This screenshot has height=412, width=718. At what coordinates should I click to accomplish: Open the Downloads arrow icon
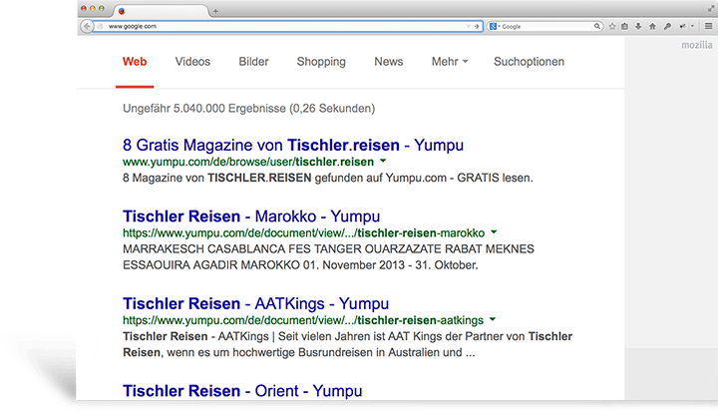tap(638, 26)
